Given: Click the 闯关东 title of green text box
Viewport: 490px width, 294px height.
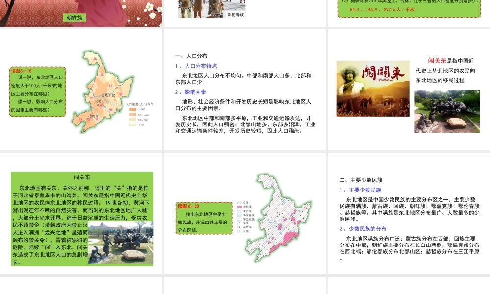Looking at the screenshot, I should pyautogui.click(x=82, y=177).
